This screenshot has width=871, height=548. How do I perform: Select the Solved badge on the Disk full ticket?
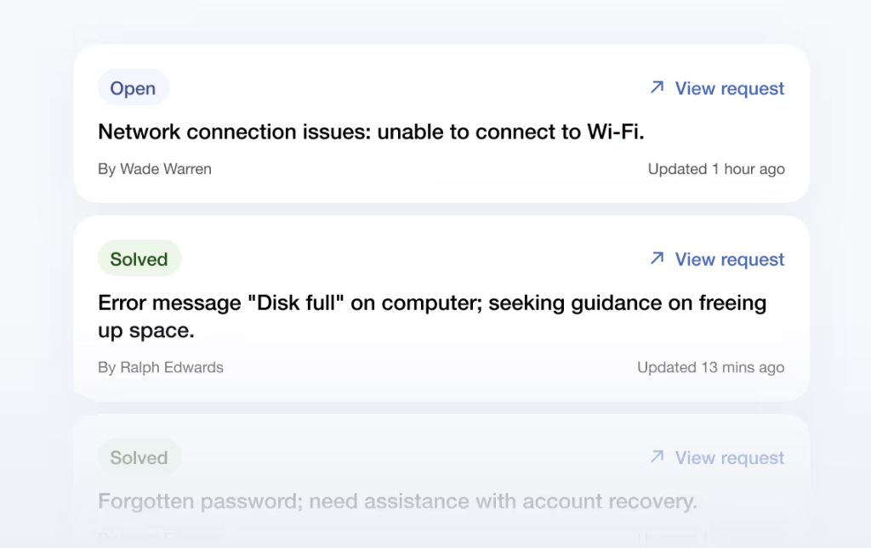coord(139,259)
